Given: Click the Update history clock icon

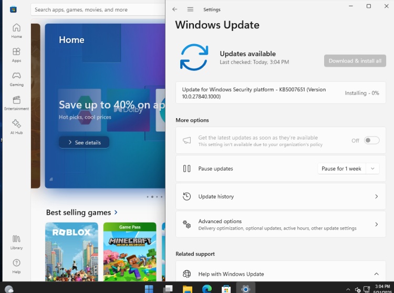Looking at the screenshot, I should pyautogui.click(x=186, y=196).
